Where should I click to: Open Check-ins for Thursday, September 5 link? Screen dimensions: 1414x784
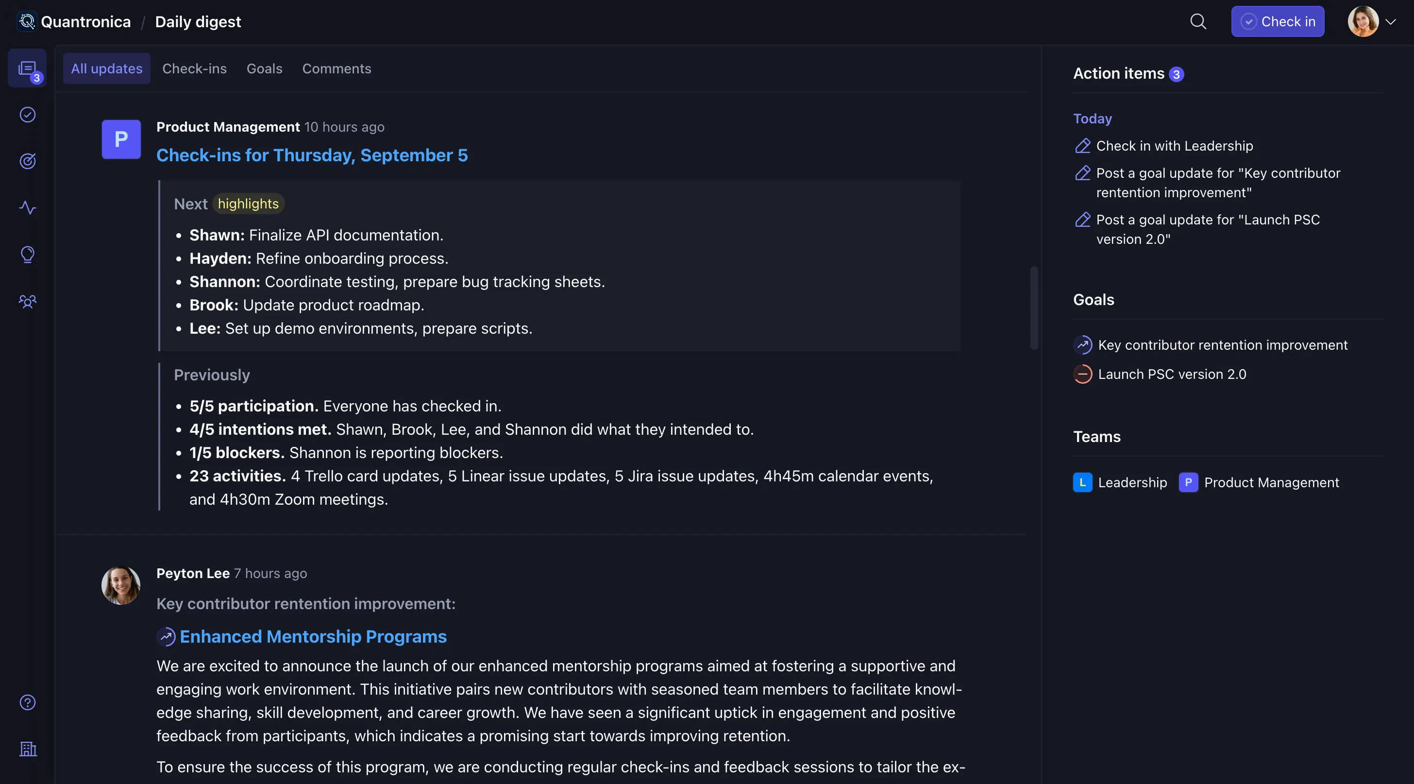pyautogui.click(x=312, y=155)
